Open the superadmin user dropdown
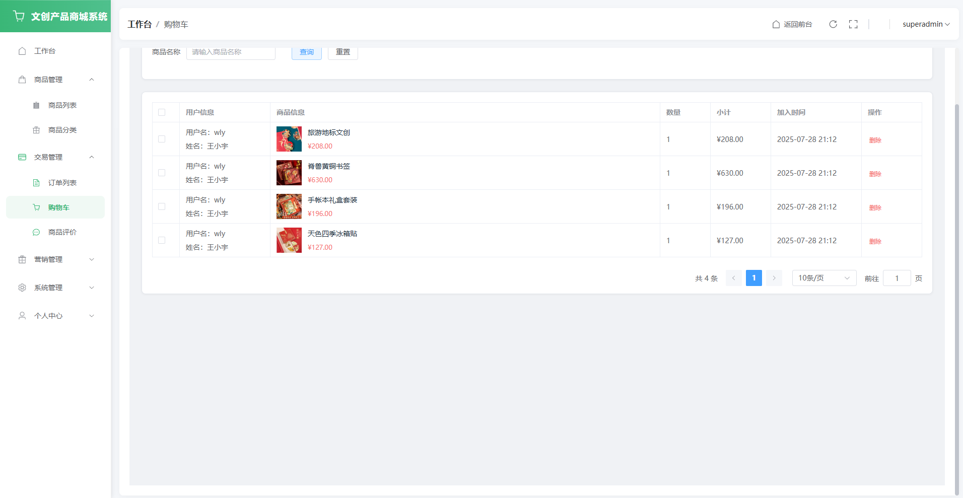Viewport: 963px width, 498px height. click(x=926, y=24)
